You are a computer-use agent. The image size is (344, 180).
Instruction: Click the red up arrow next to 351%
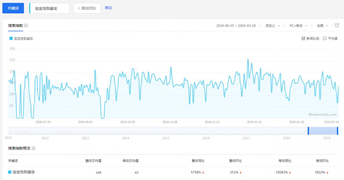241,172
